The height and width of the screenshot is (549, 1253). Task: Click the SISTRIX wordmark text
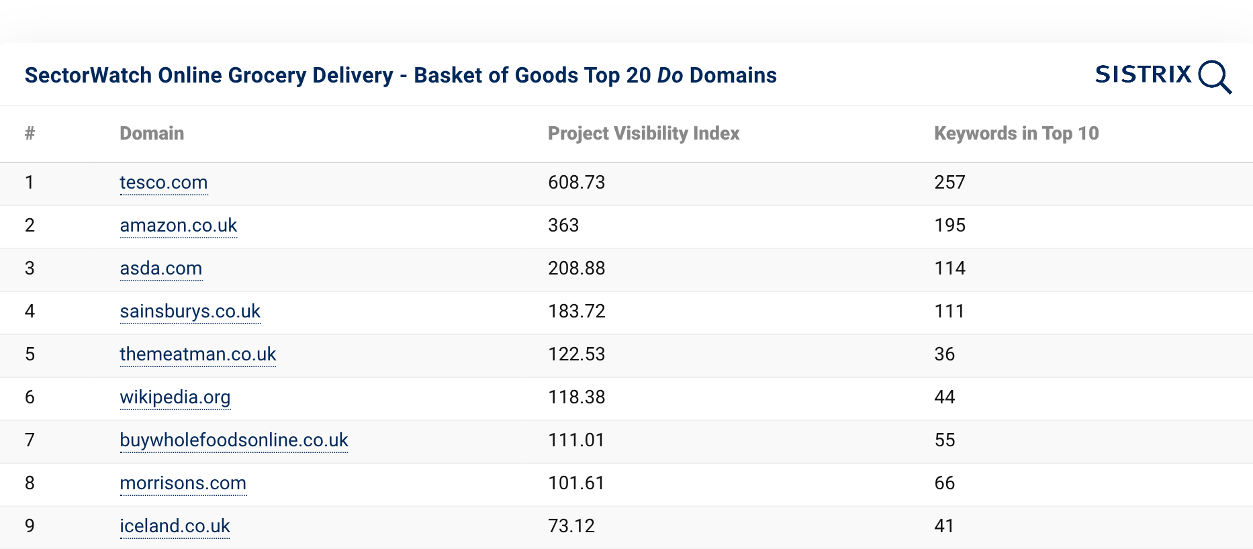pyautogui.click(x=1144, y=74)
